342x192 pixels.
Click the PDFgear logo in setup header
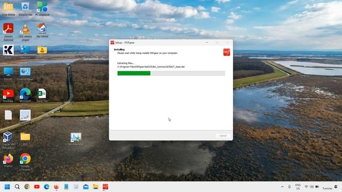click(227, 52)
